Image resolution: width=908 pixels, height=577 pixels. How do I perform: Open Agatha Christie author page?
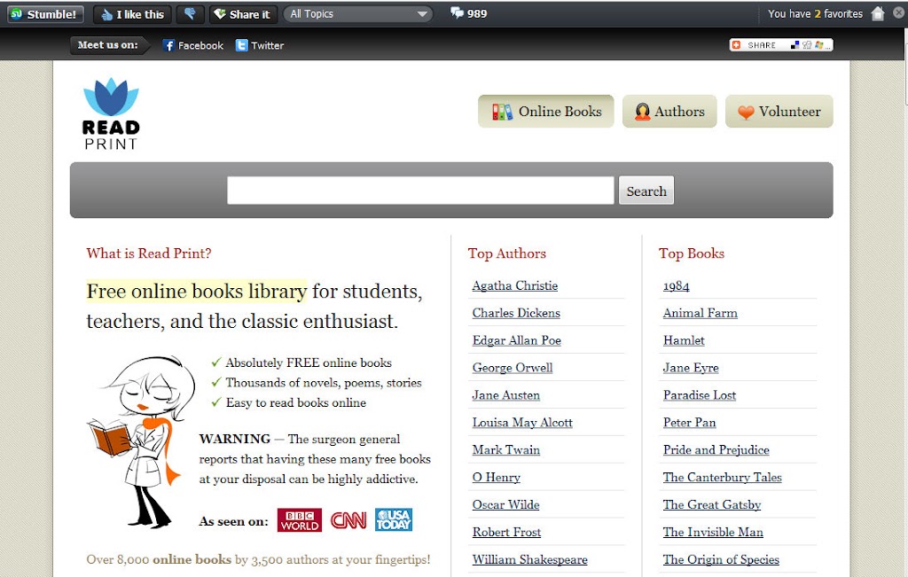(515, 285)
